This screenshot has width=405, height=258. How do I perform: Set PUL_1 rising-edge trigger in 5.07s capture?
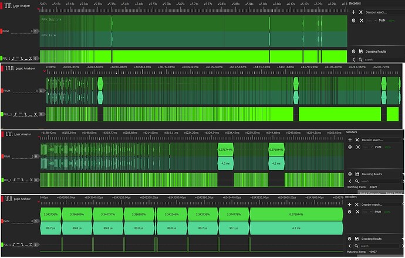point(13,58)
